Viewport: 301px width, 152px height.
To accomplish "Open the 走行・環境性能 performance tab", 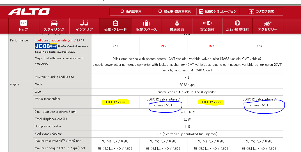I will click(238, 26).
